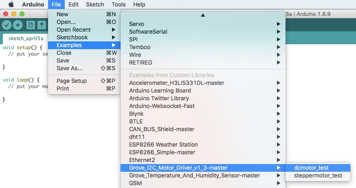This screenshot has width=356, height=188.
Task: Open the Apple menu
Action: pos(11,4)
